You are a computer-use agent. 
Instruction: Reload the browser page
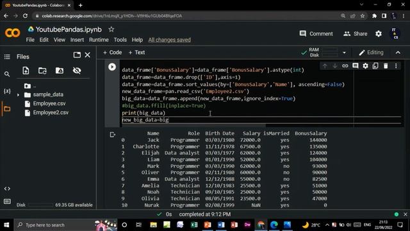pos(25,16)
